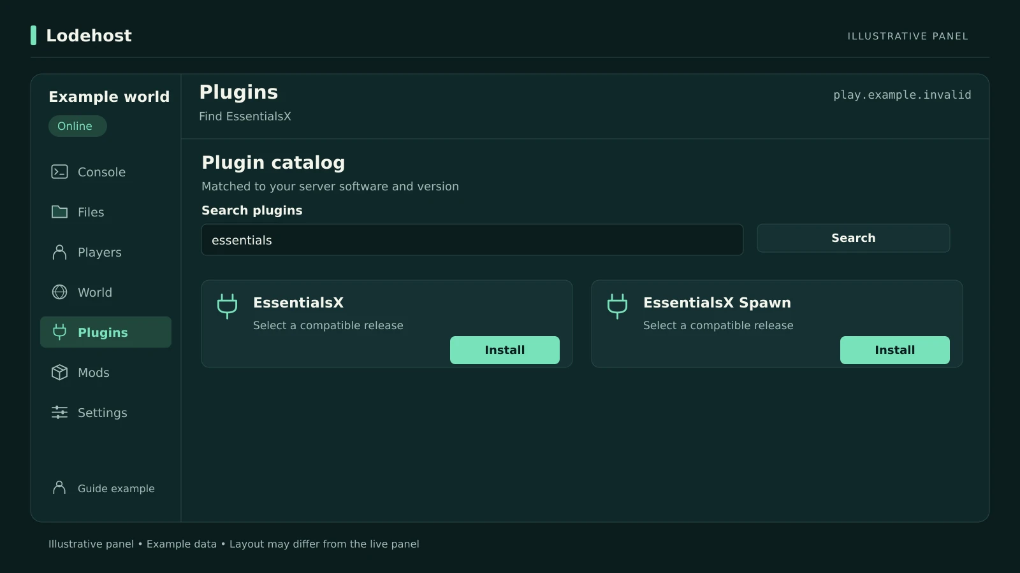
Task: Click the Find EssentialsX subtitle
Action: click(x=245, y=117)
